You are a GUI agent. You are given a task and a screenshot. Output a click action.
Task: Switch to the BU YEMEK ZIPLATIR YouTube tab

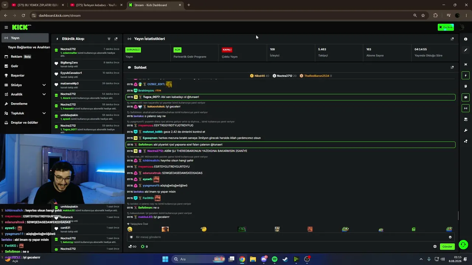pyautogui.click(x=38, y=5)
